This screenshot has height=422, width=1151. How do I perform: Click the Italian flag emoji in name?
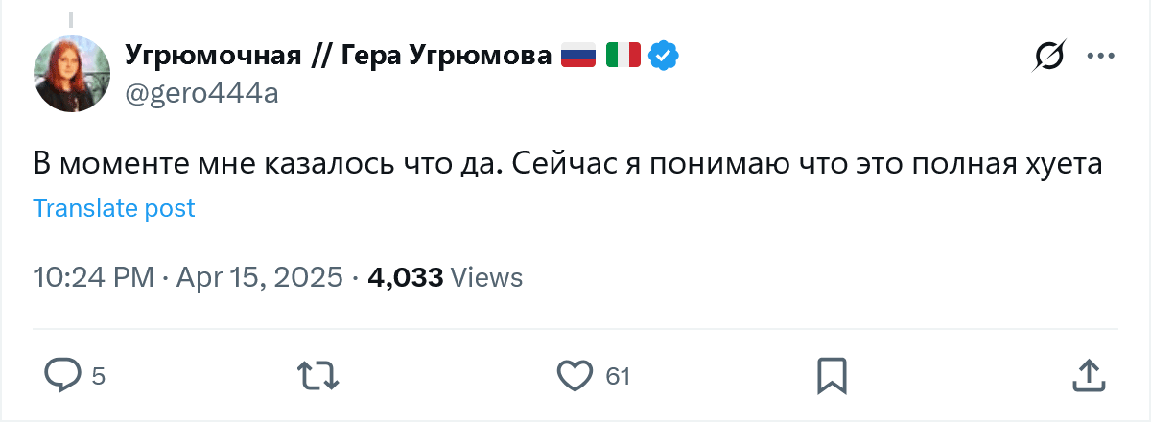point(622,56)
